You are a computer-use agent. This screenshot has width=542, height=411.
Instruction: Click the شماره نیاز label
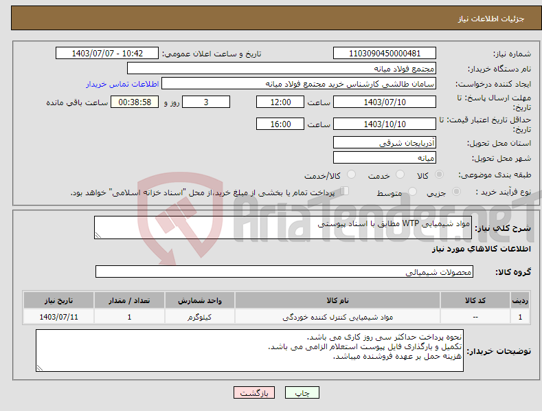coord(512,54)
